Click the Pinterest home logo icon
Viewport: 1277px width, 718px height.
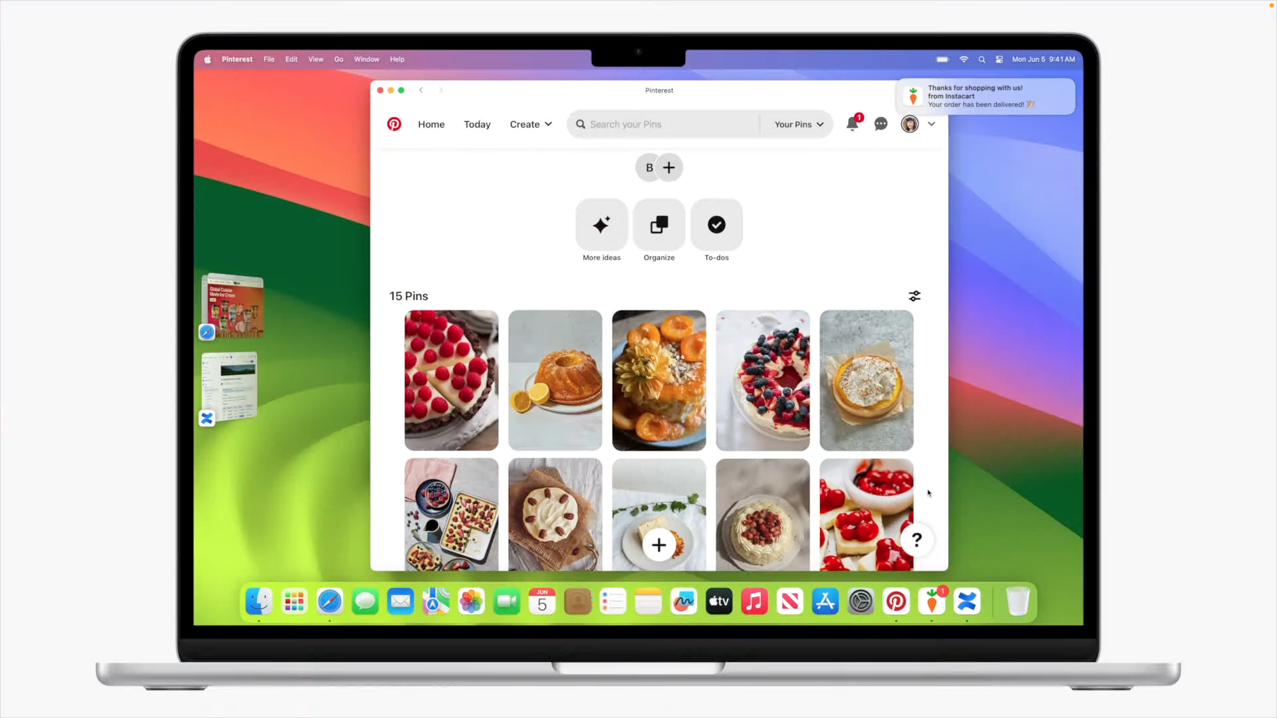pos(394,124)
